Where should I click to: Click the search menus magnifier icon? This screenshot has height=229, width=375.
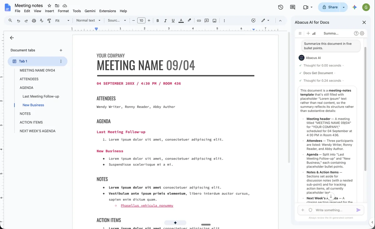[x=10, y=21]
